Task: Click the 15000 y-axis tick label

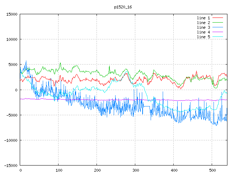Action: click(11, 14)
